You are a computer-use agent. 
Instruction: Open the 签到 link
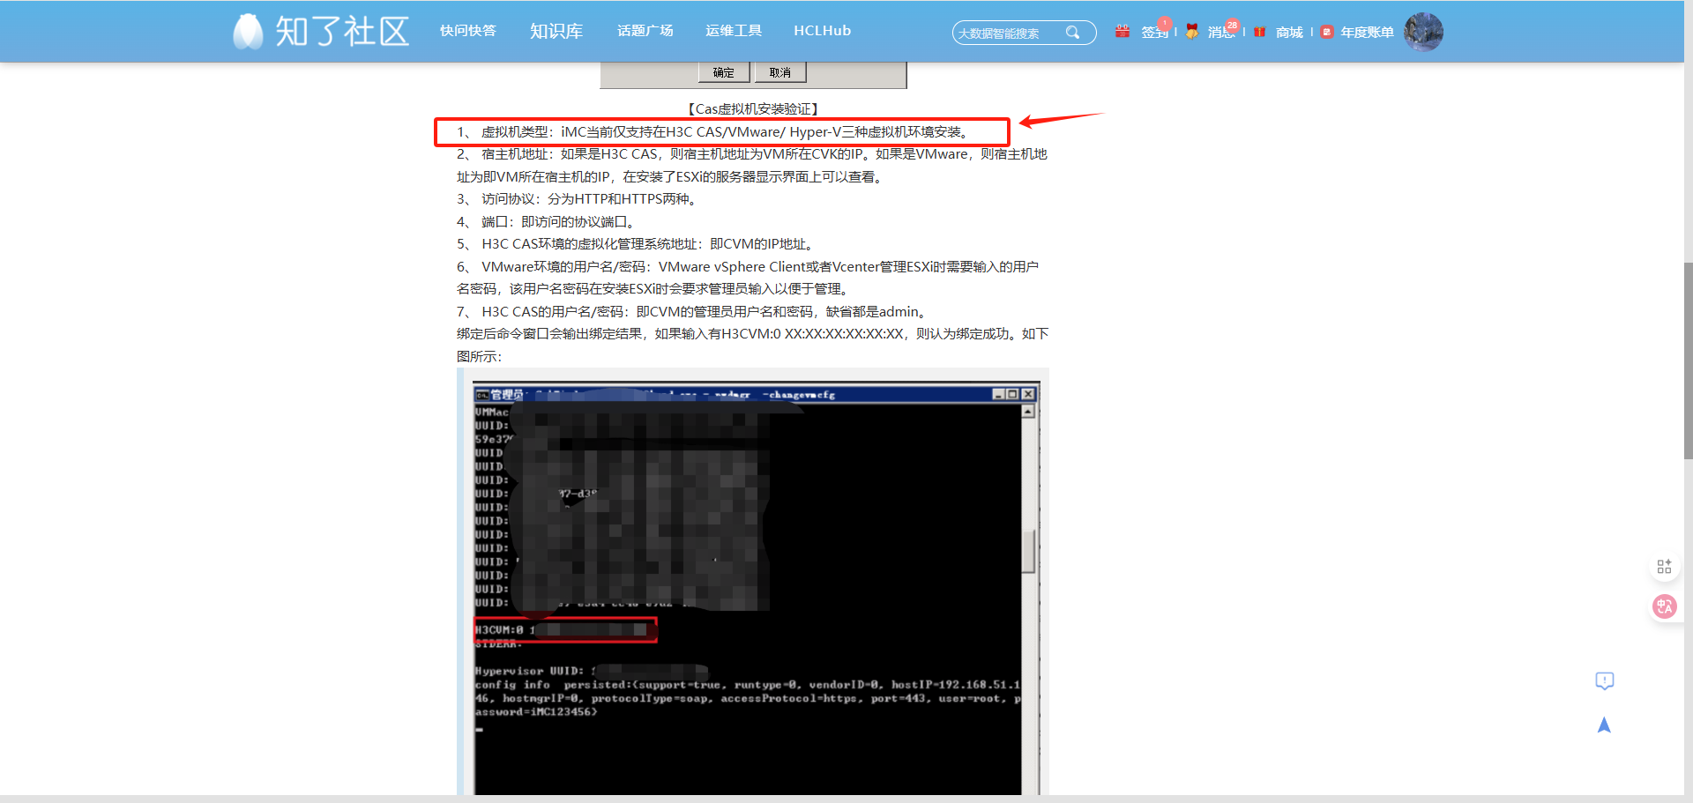[x=1154, y=33]
